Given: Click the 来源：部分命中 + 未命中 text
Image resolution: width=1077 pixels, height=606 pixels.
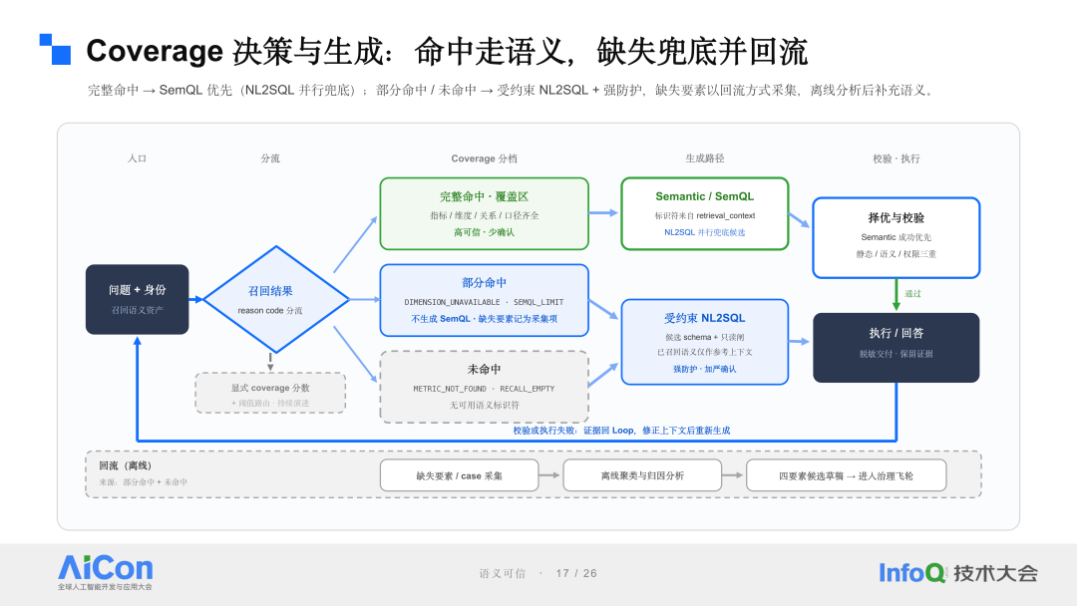Looking at the screenshot, I should pos(143,481).
